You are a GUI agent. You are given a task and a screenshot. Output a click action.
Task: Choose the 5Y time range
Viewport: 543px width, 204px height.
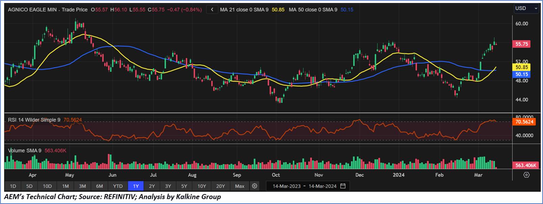pos(184,186)
